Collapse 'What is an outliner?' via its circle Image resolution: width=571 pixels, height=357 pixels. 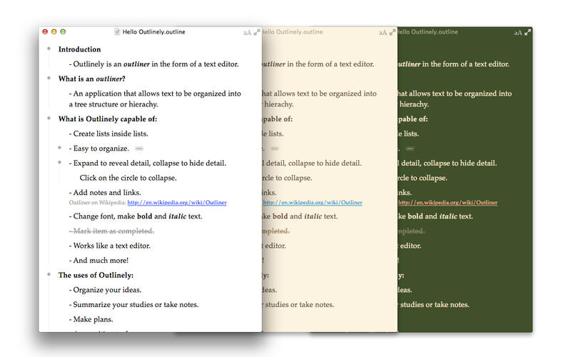(x=49, y=79)
